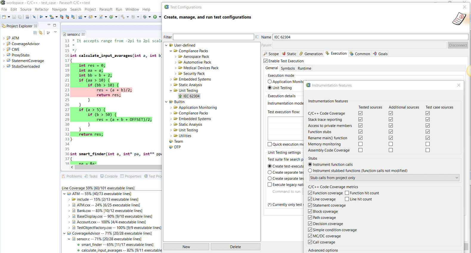
Task: Click the clear filter icon beside Filter field
Action: (257, 37)
